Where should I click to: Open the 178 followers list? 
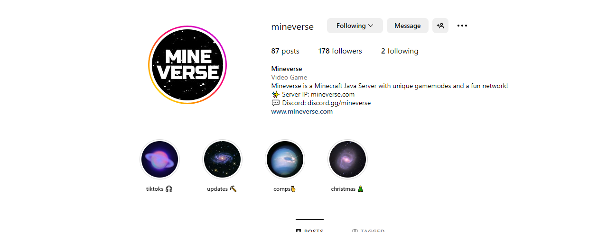(340, 51)
